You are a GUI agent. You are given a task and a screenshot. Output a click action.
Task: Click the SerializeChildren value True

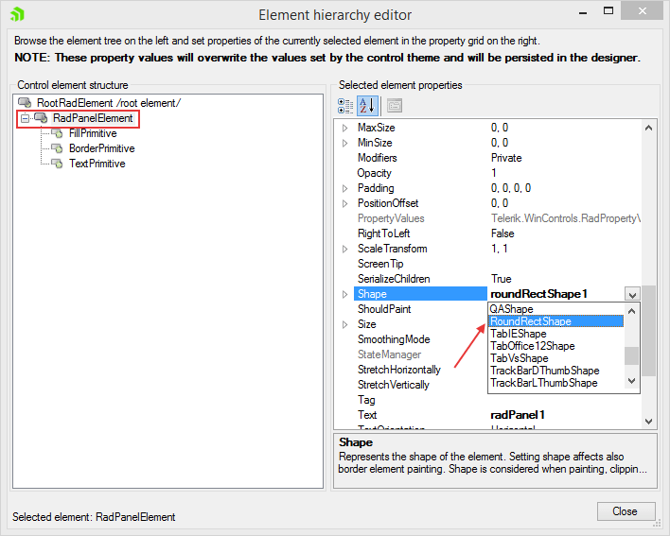[502, 279]
